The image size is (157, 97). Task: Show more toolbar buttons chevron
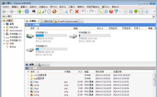[154, 11]
